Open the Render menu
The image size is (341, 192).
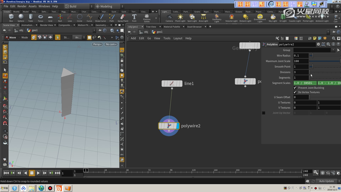[x=22, y=6]
